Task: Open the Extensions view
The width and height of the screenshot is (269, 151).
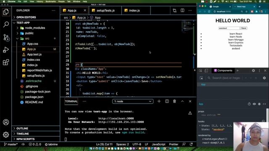Action: click(x=6, y=62)
